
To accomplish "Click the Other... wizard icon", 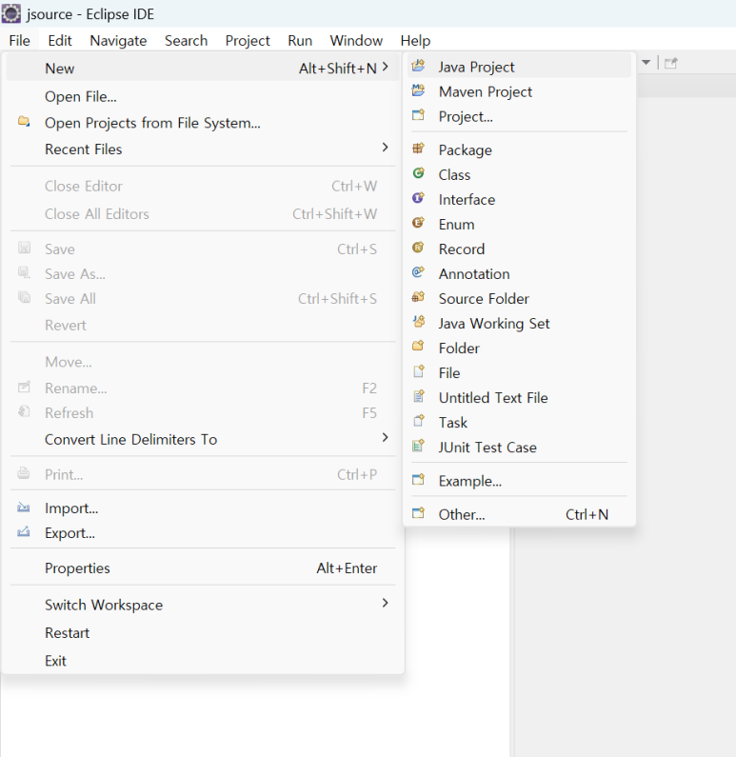I will (418, 512).
